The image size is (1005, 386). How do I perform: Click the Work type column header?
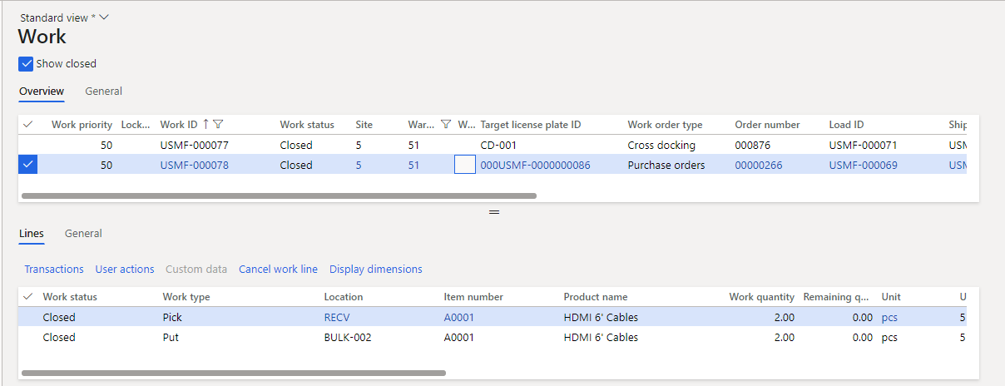(186, 297)
